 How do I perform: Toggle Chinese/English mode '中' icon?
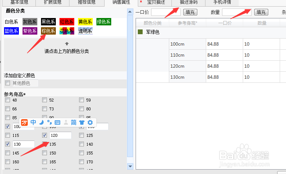pos(33,122)
